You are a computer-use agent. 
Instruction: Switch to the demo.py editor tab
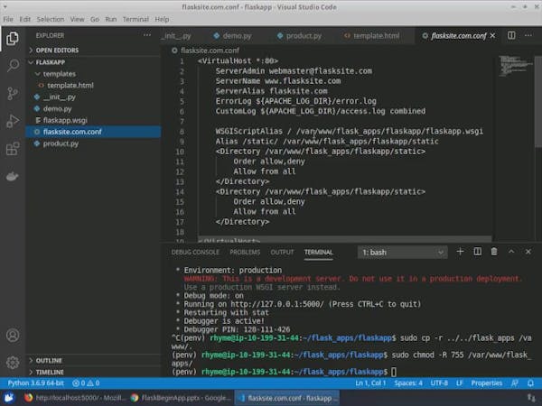(233, 36)
